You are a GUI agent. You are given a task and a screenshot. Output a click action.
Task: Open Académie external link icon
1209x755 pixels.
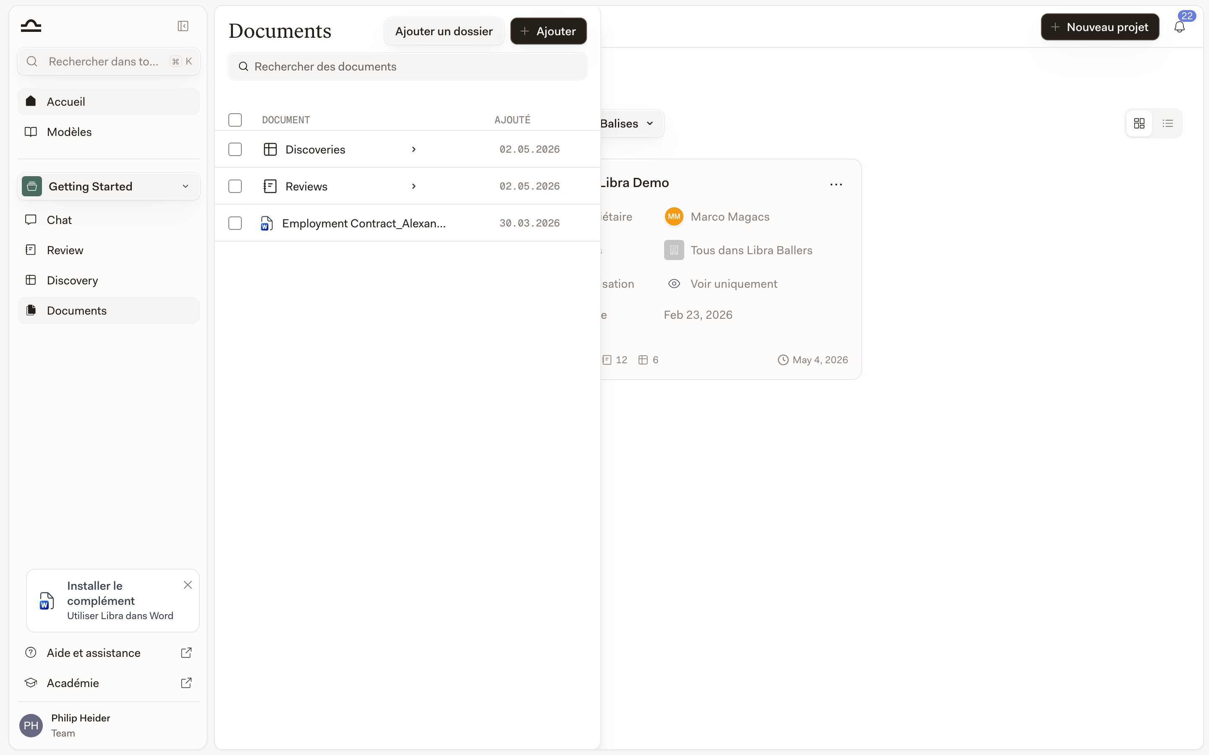tap(186, 682)
